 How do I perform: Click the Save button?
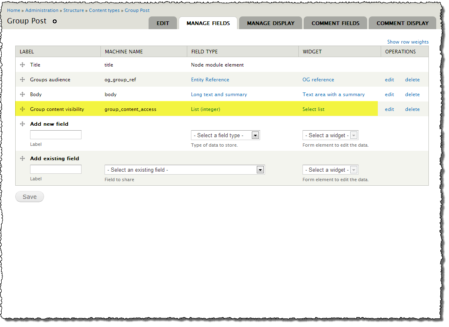(x=29, y=196)
